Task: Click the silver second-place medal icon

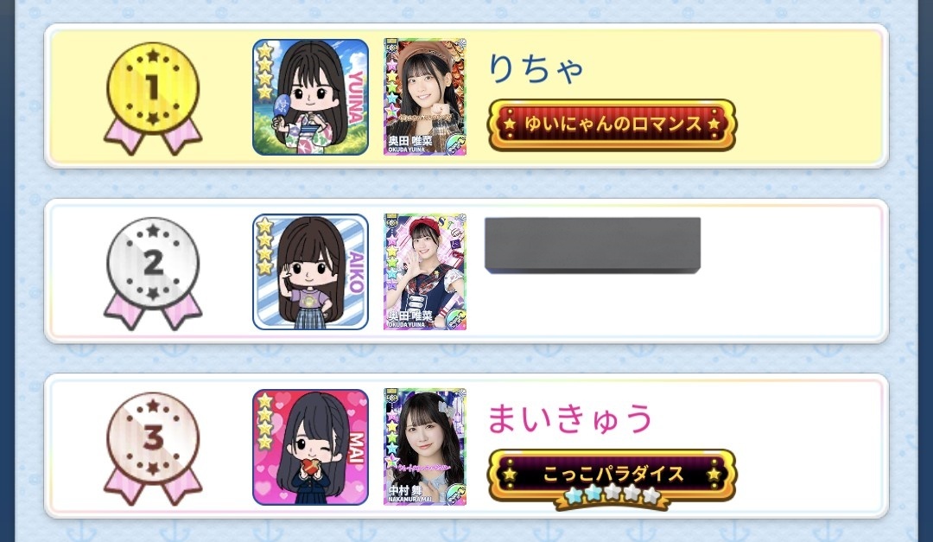Action: pos(153,273)
